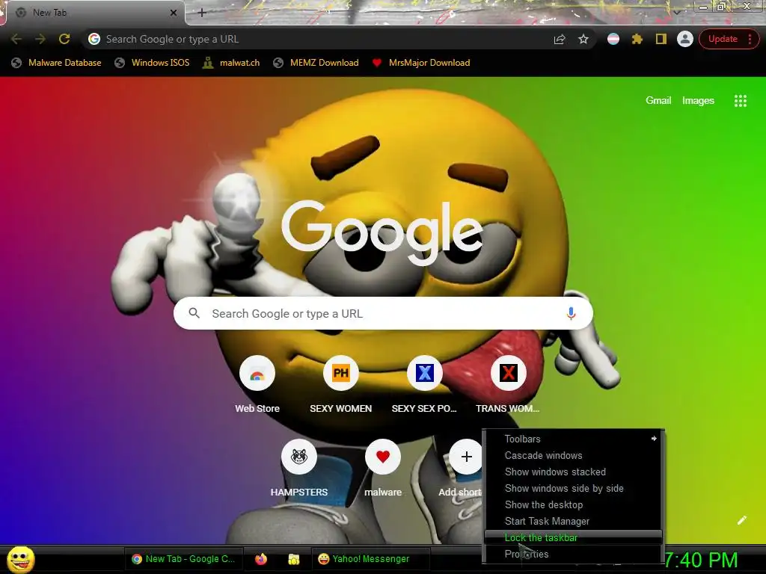Start voice search with microphone icon
The image size is (766, 574).
coord(571,313)
